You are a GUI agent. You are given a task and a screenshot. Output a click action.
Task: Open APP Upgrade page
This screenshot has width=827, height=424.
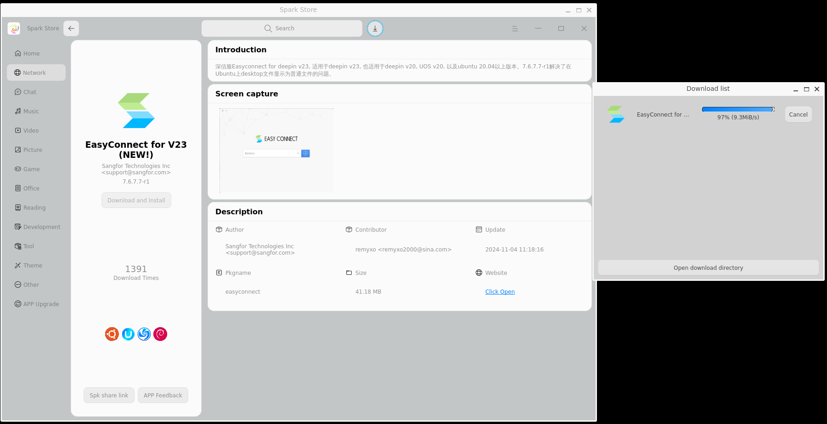tap(36, 304)
